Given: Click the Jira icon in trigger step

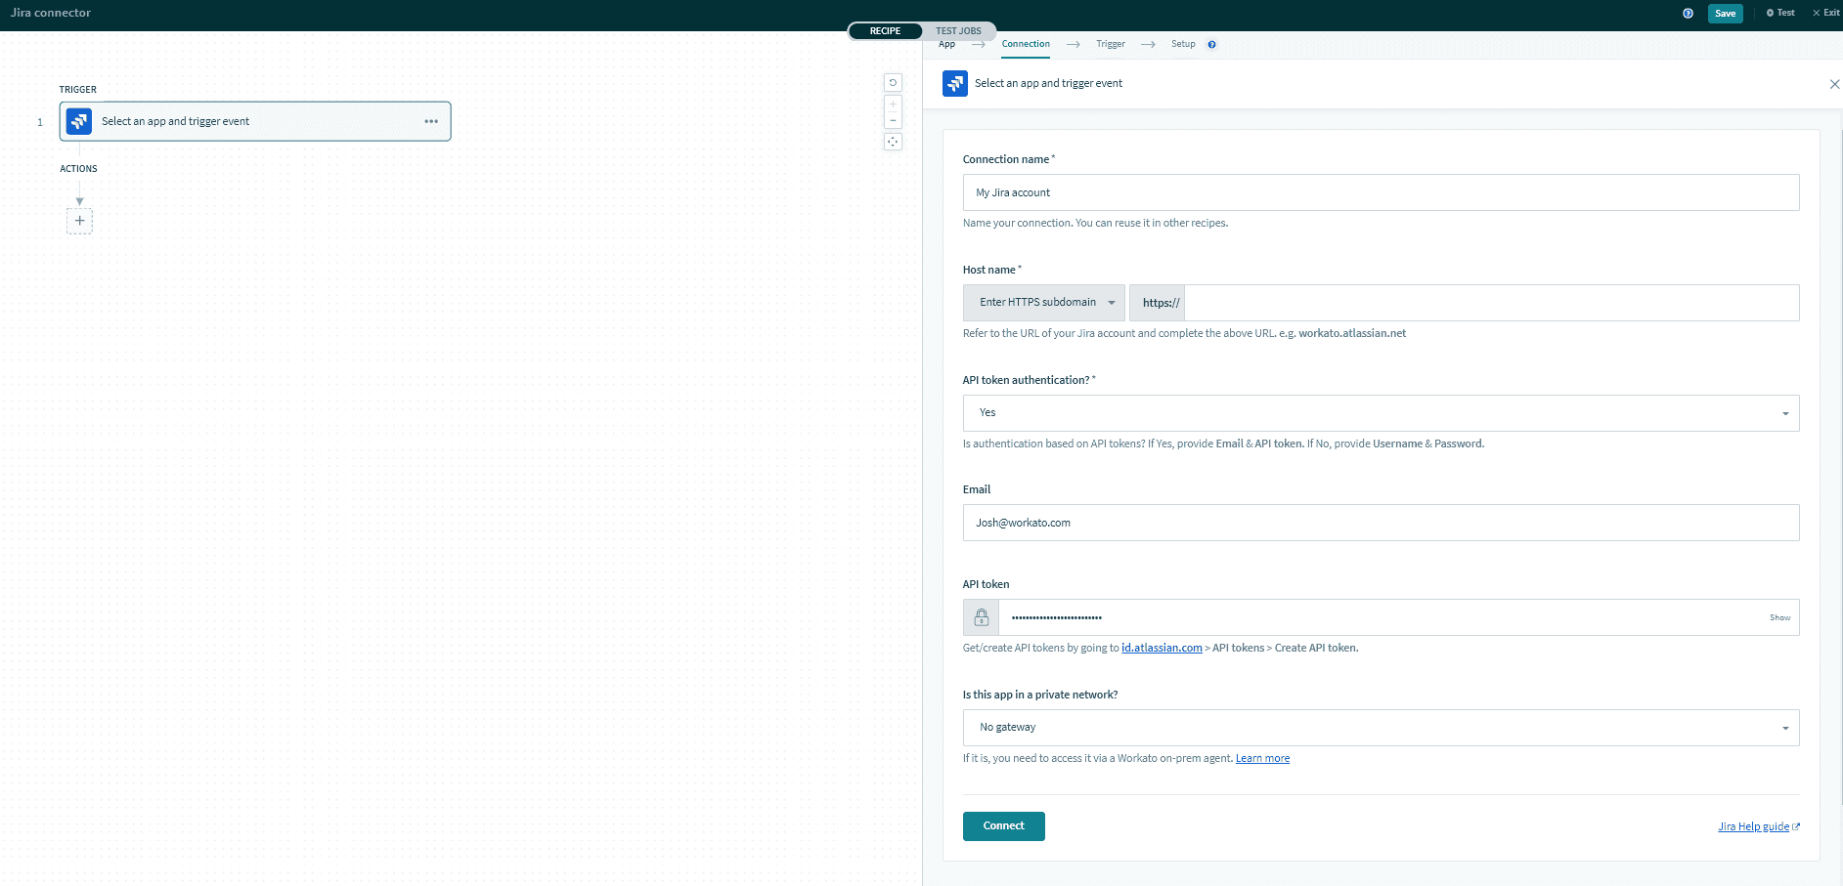Looking at the screenshot, I should 79,121.
